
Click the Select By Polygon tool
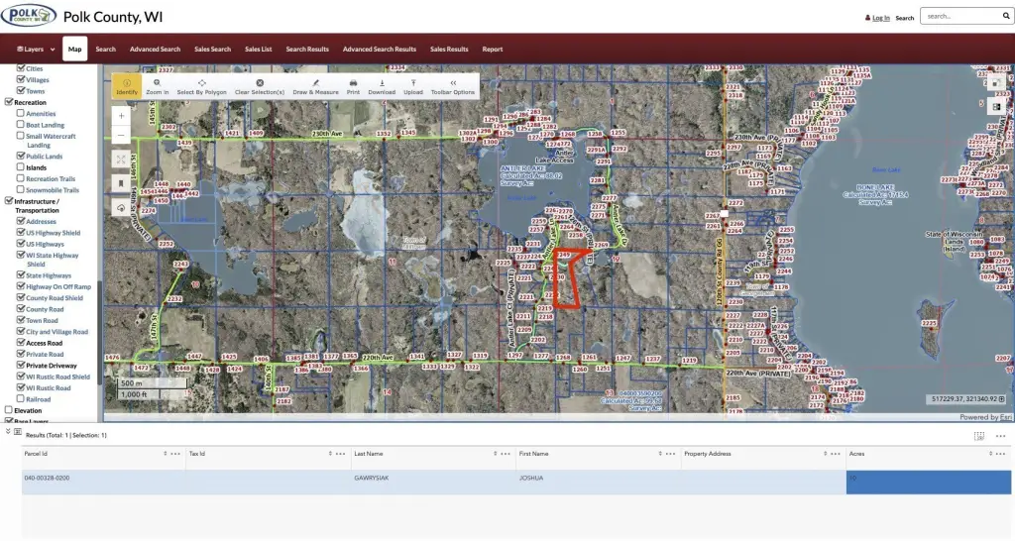click(201, 86)
